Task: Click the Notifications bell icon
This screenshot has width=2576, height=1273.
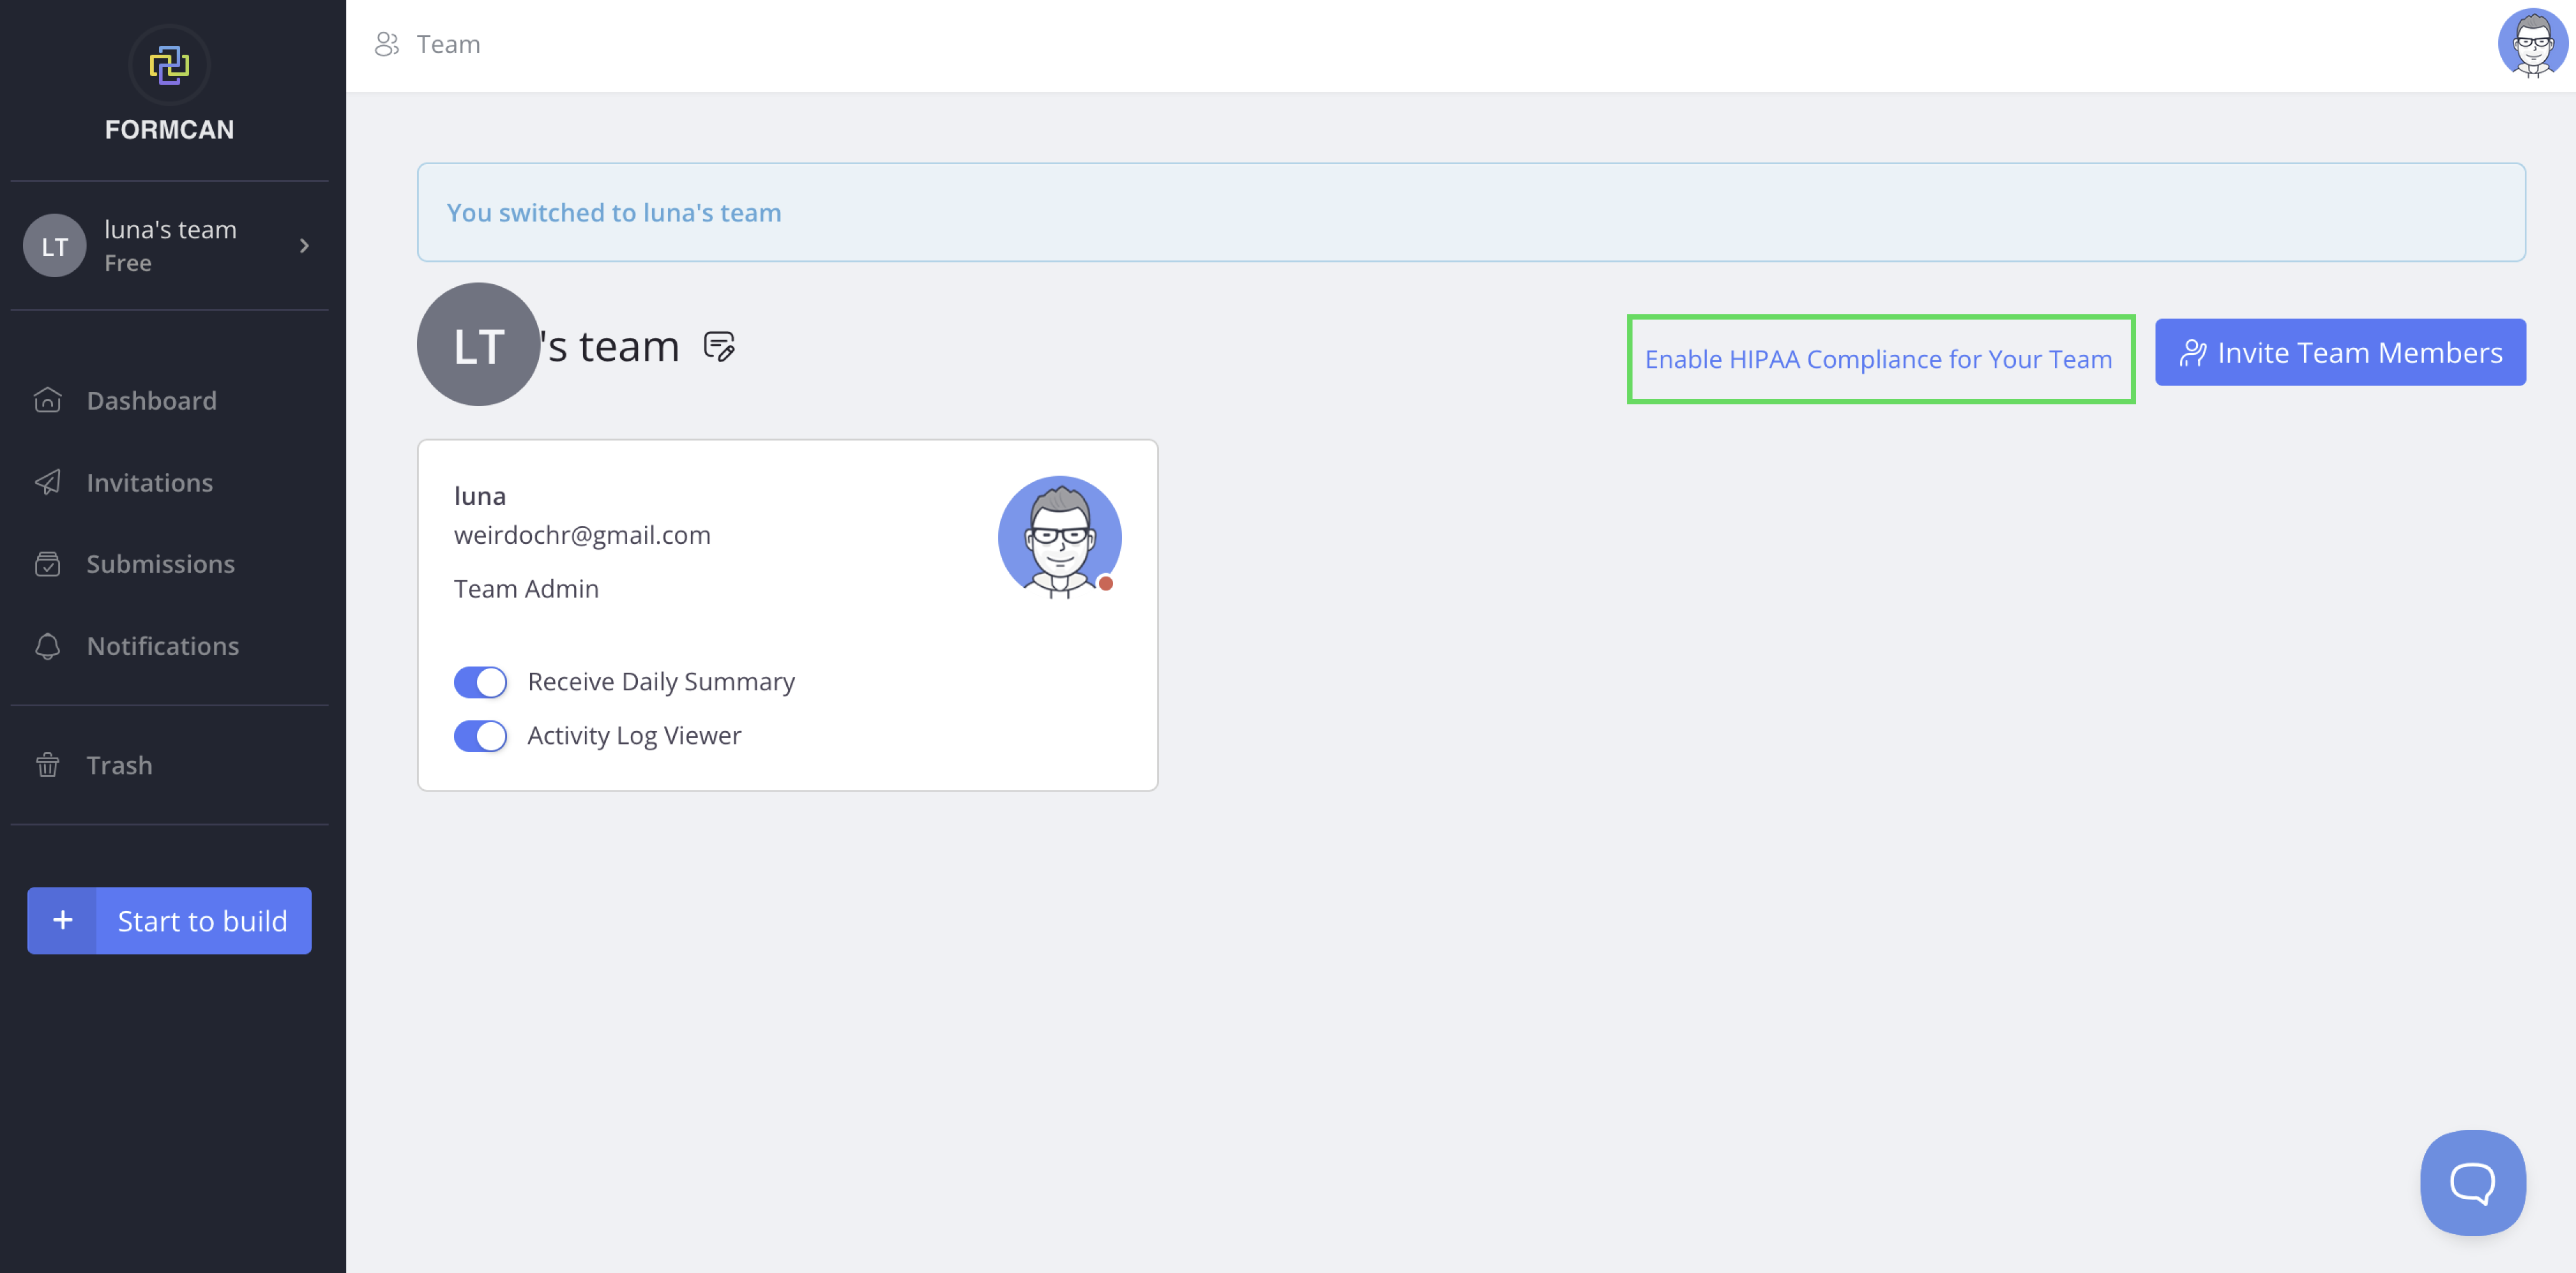Action: (48, 646)
